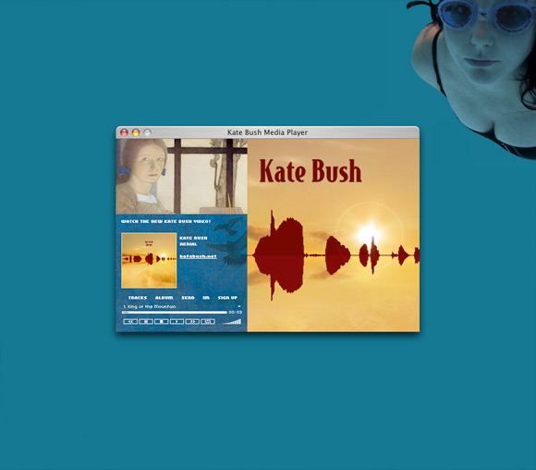Close the Kate Bush Media Player window
This screenshot has height=470, width=536.
point(125,132)
